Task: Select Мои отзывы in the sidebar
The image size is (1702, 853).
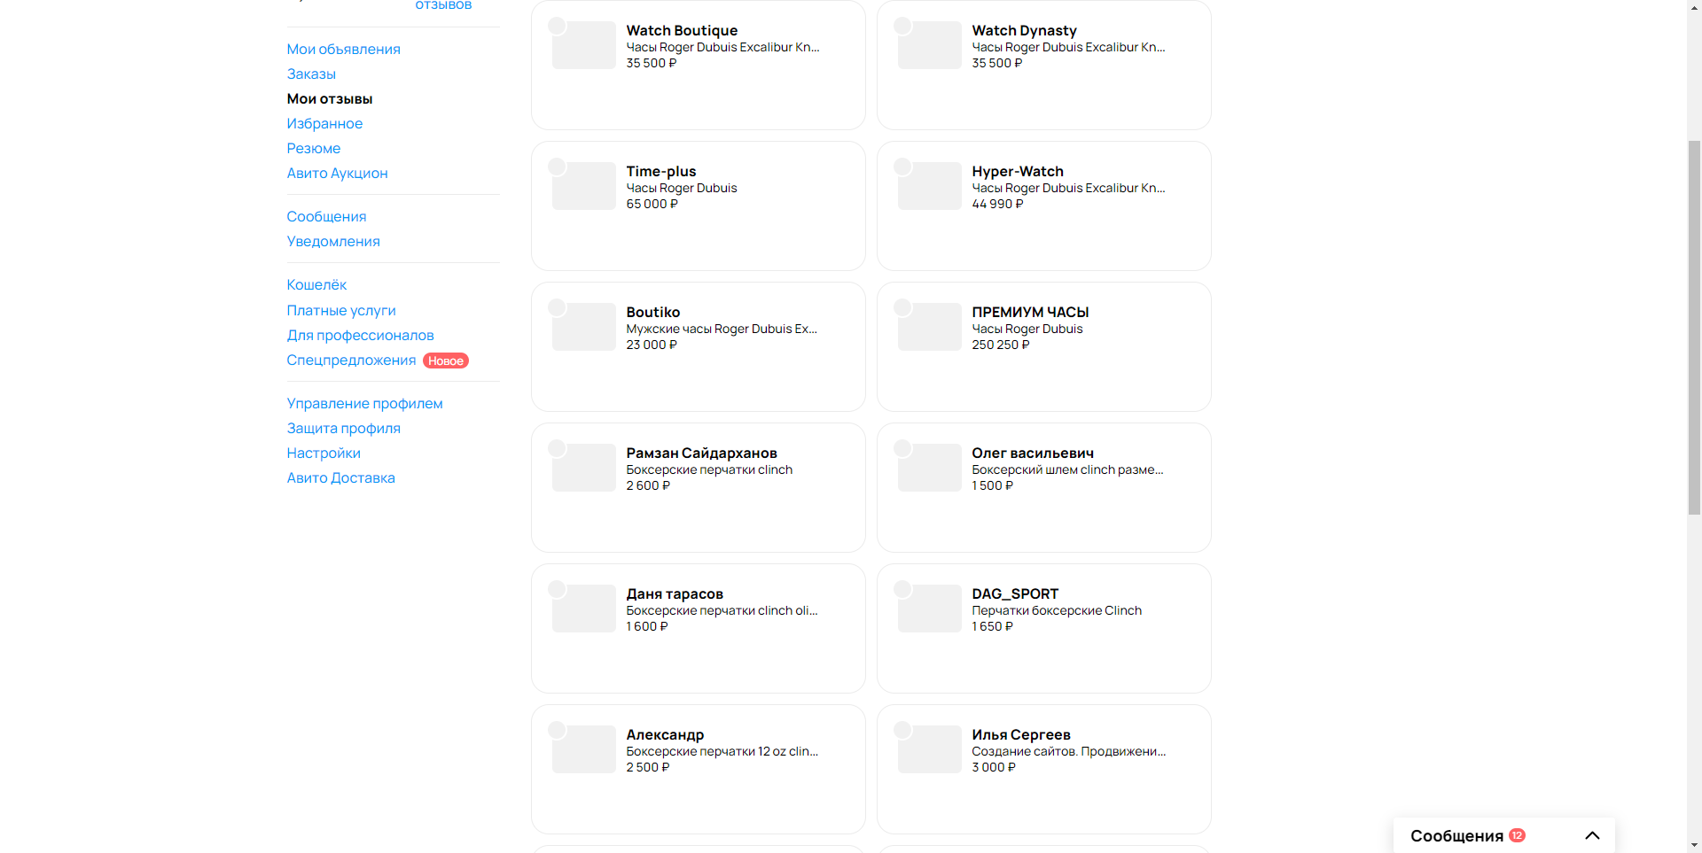Action: tap(330, 99)
